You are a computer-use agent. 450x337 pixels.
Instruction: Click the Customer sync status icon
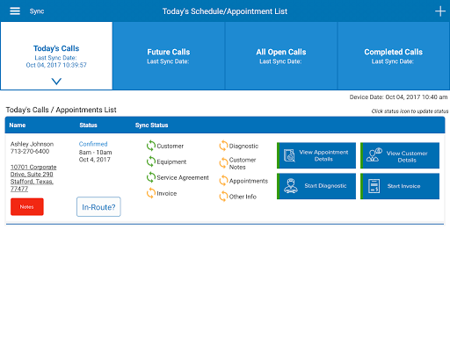click(151, 146)
